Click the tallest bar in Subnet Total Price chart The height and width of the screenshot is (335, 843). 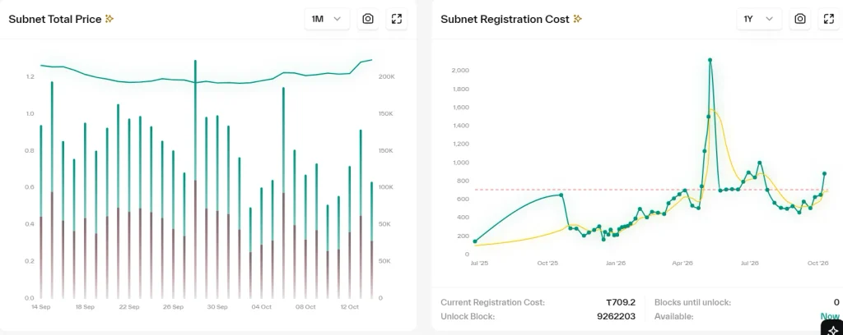(x=195, y=179)
